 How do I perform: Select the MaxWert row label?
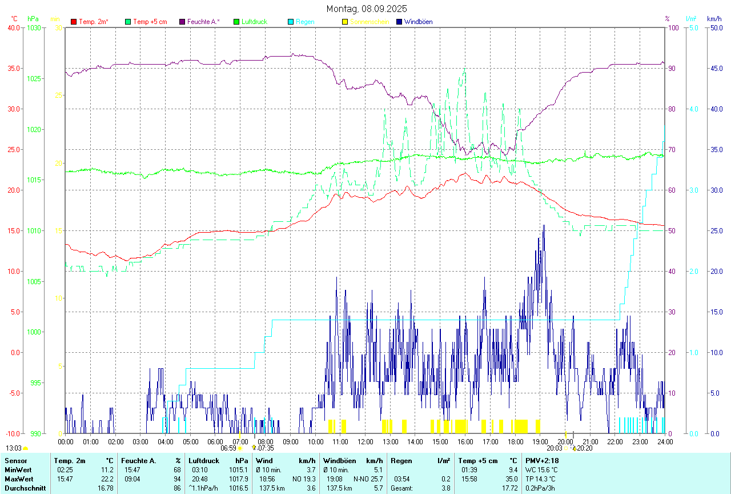click(x=18, y=479)
